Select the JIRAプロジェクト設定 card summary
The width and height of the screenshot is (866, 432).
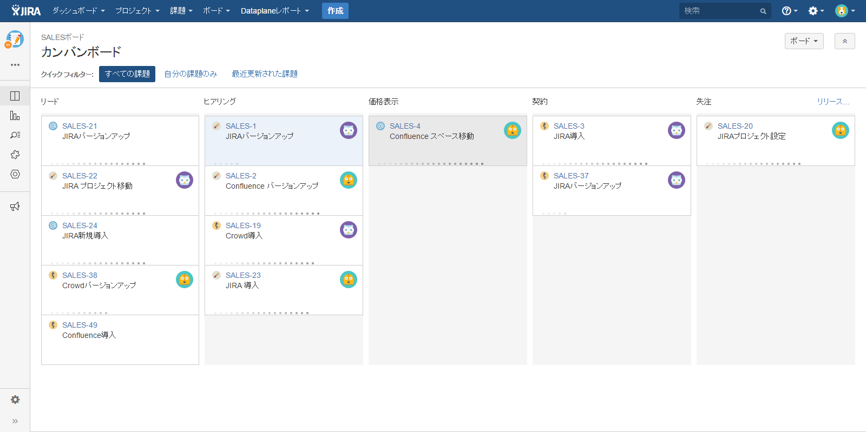(x=752, y=136)
